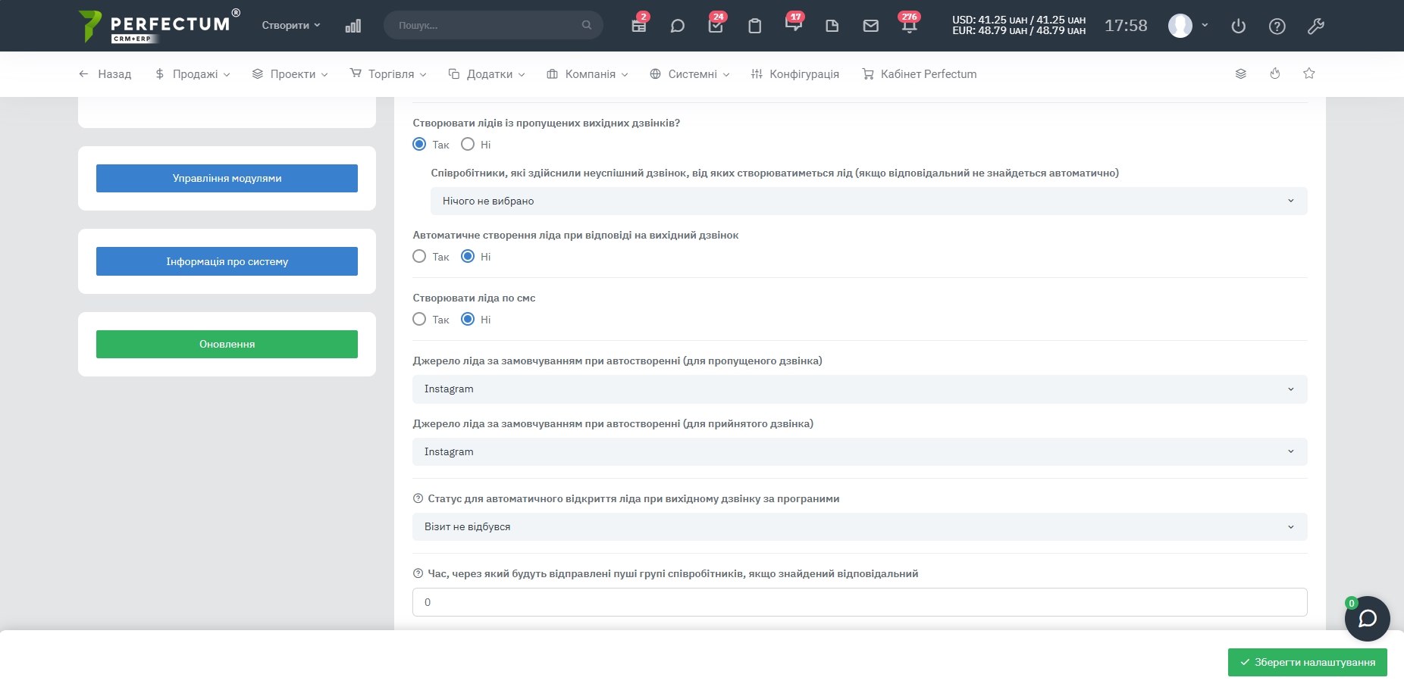Open tasks icon with 24 badge

pyautogui.click(x=715, y=26)
